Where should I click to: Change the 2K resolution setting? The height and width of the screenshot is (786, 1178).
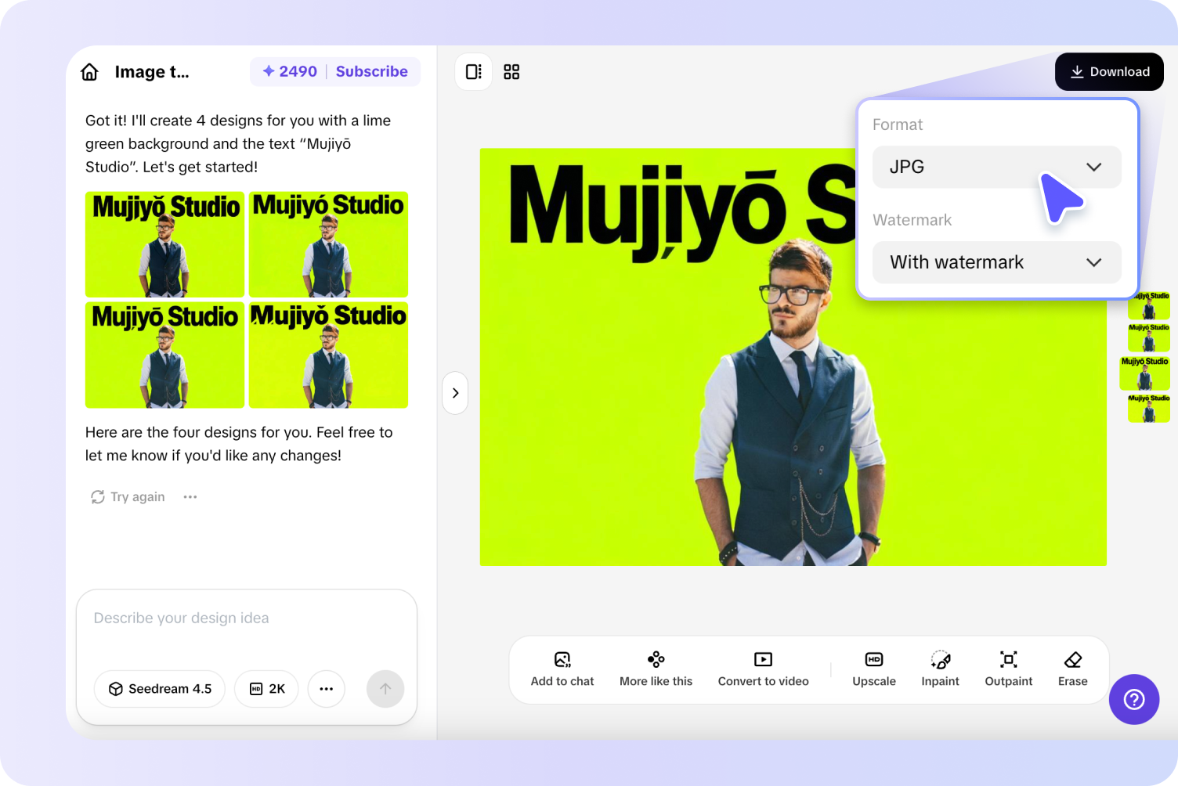pyautogui.click(x=267, y=689)
